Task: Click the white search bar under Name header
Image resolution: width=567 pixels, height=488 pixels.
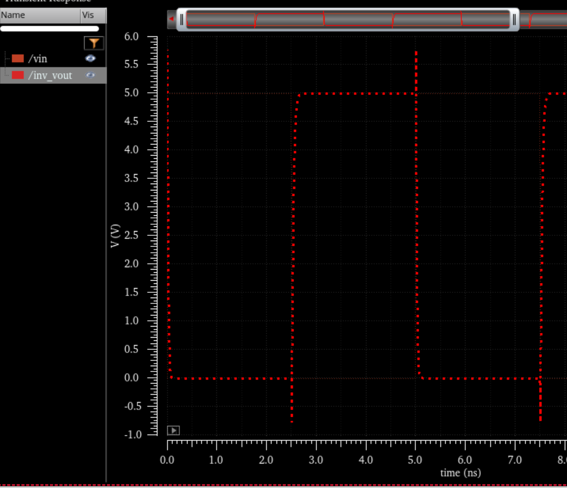Action: (50, 28)
